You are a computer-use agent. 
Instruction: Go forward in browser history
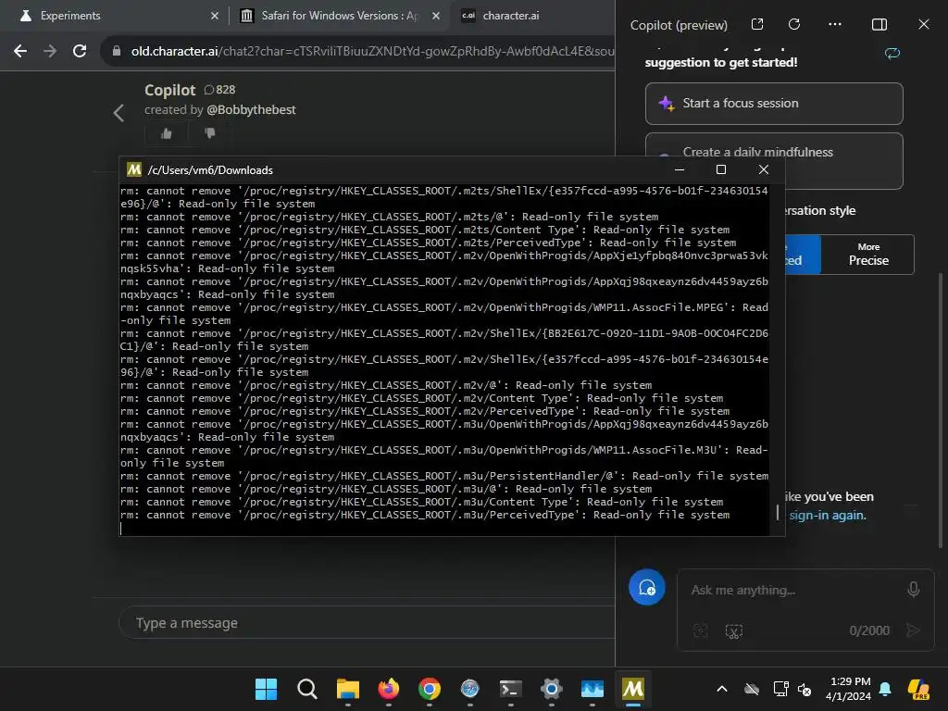[50, 52]
